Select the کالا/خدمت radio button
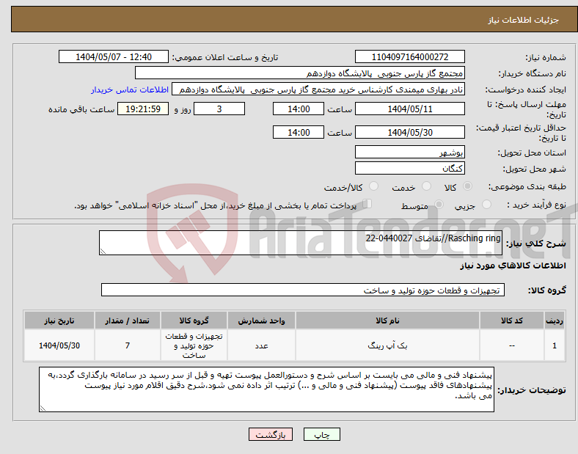Screen dimensions: 578x454 coord(374,186)
